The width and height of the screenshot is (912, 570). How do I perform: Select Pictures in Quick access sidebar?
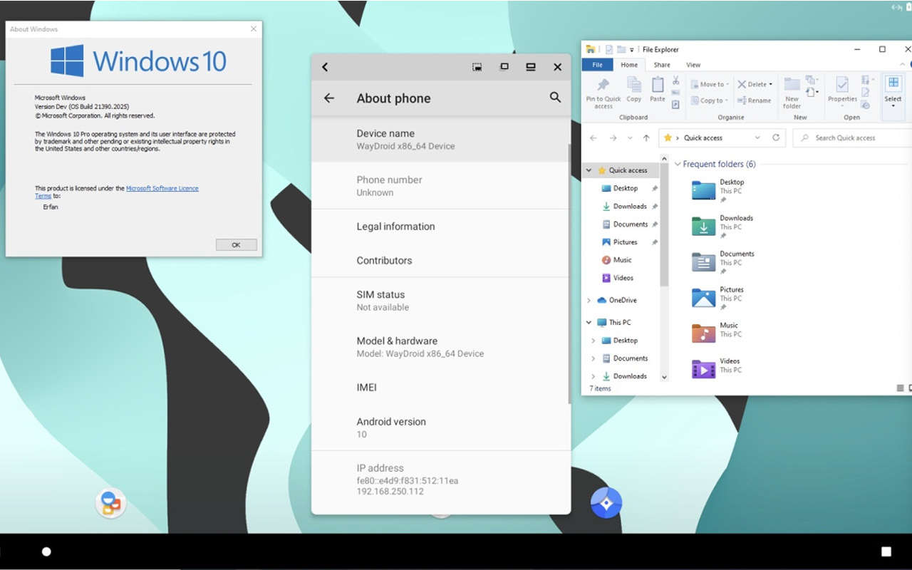pos(619,242)
